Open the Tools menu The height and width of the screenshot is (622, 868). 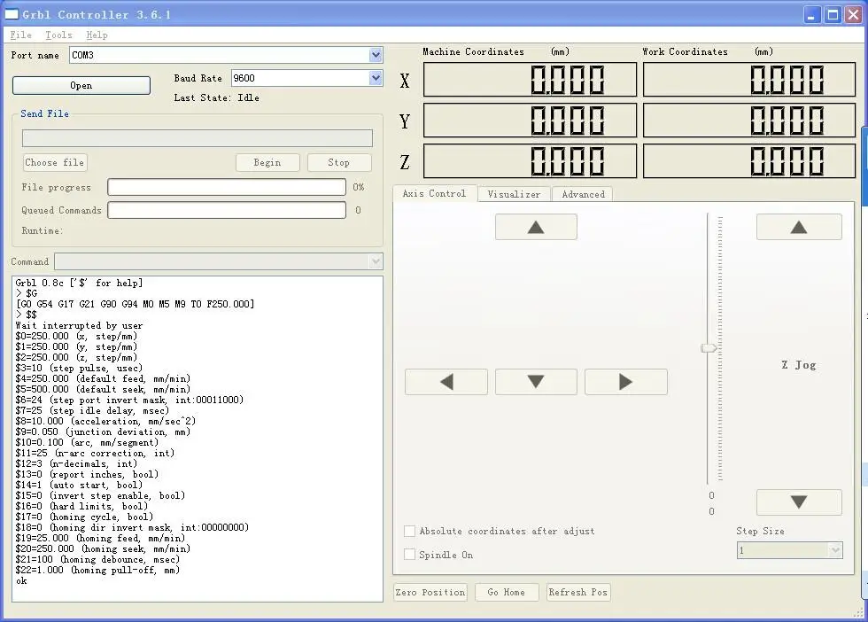[58, 35]
